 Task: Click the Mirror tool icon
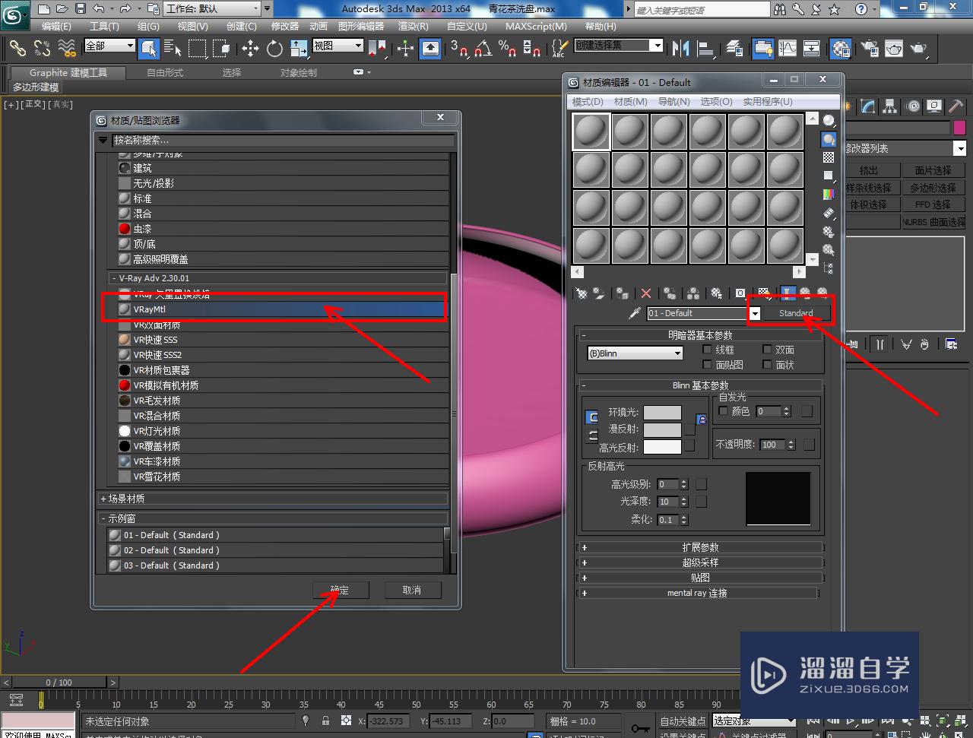[680, 49]
